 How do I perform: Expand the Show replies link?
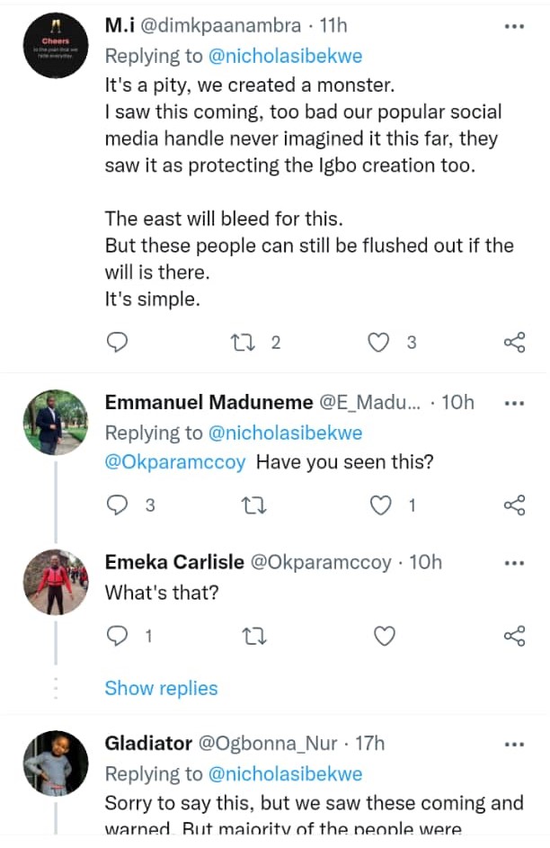tap(161, 688)
